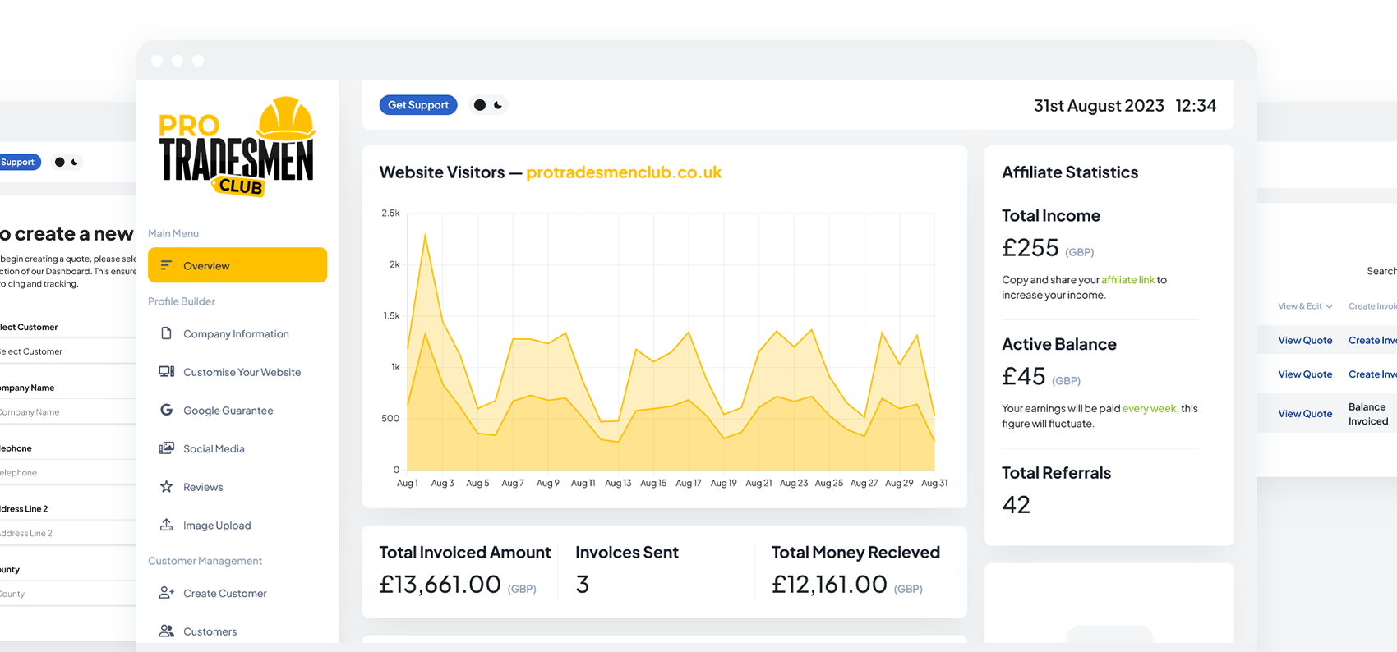
Task: Open the Social Media page
Action: (x=214, y=449)
